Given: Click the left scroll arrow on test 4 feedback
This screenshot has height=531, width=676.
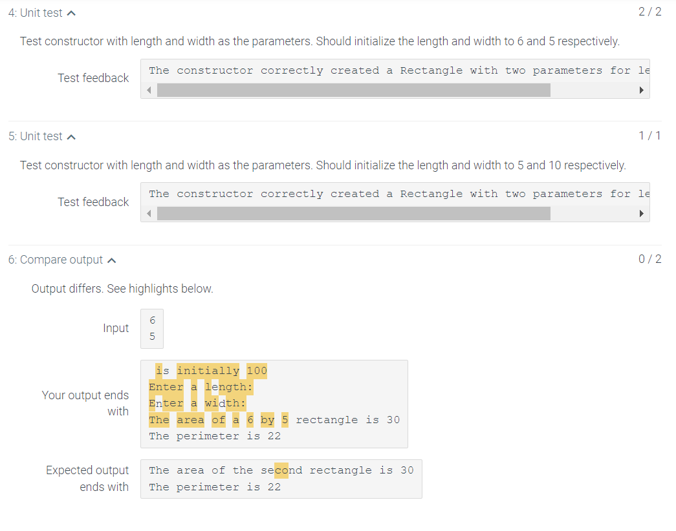Looking at the screenshot, I should pyautogui.click(x=149, y=90).
